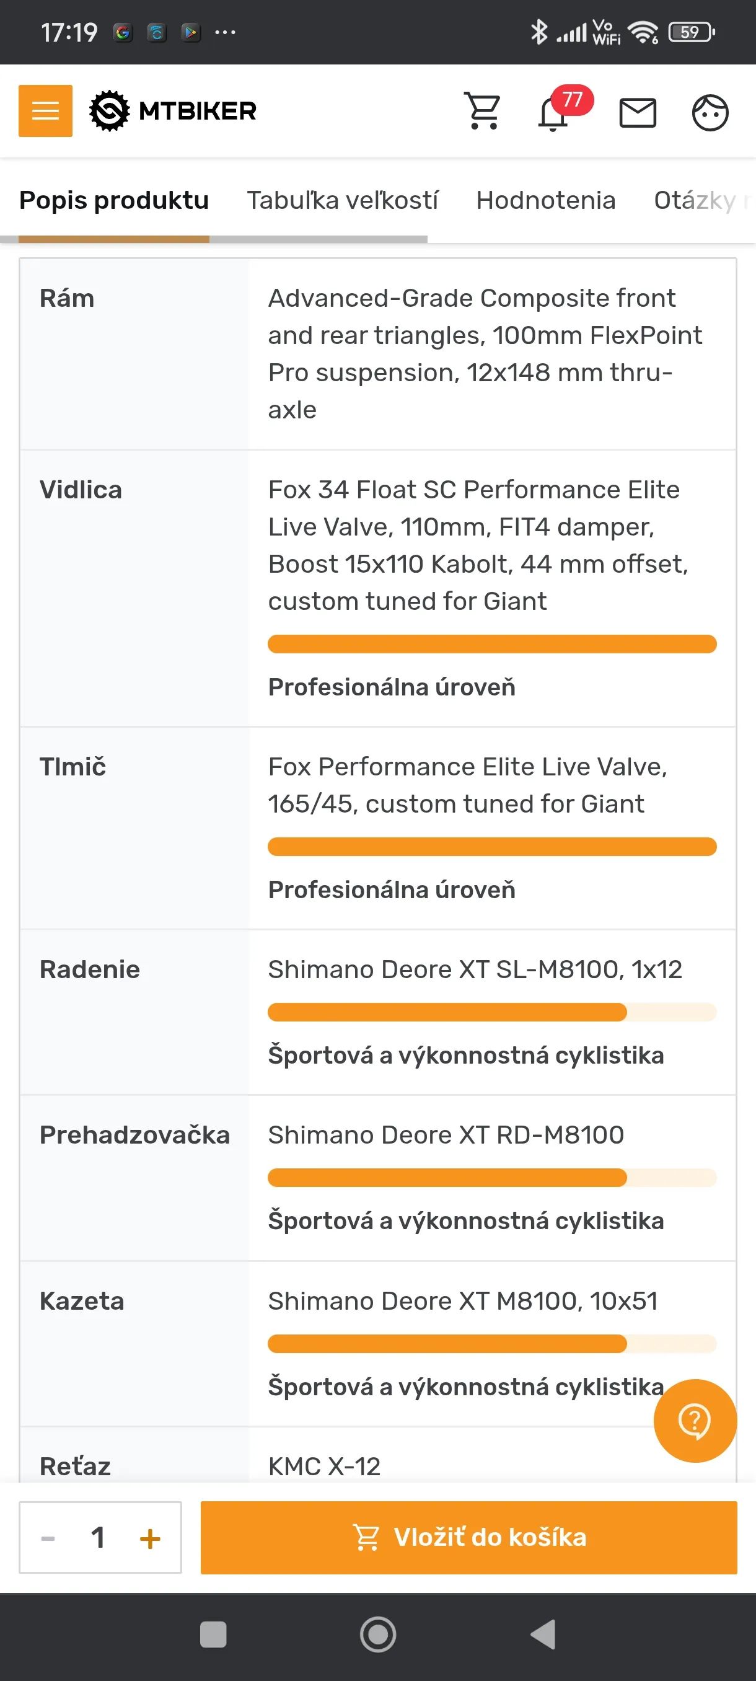Select the Popis produktu tab
The width and height of the screenshot is (756, 1681).
tap(114, 200)
